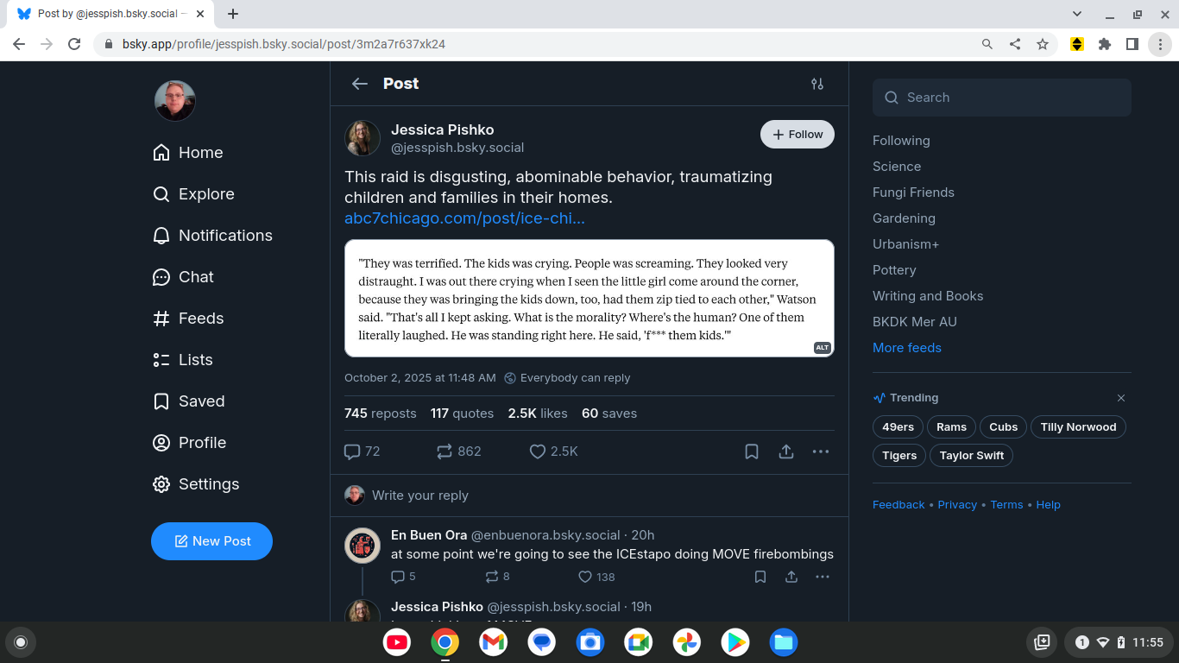The width and height of the screenshot is (1179, 663).
Task: Open thread view settings icon
Action: coord(816,84)
